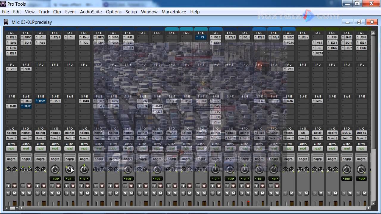Mute the strip with the IRLv insert
Viewport: 381px width, 214px height.
tap(306, 193)
